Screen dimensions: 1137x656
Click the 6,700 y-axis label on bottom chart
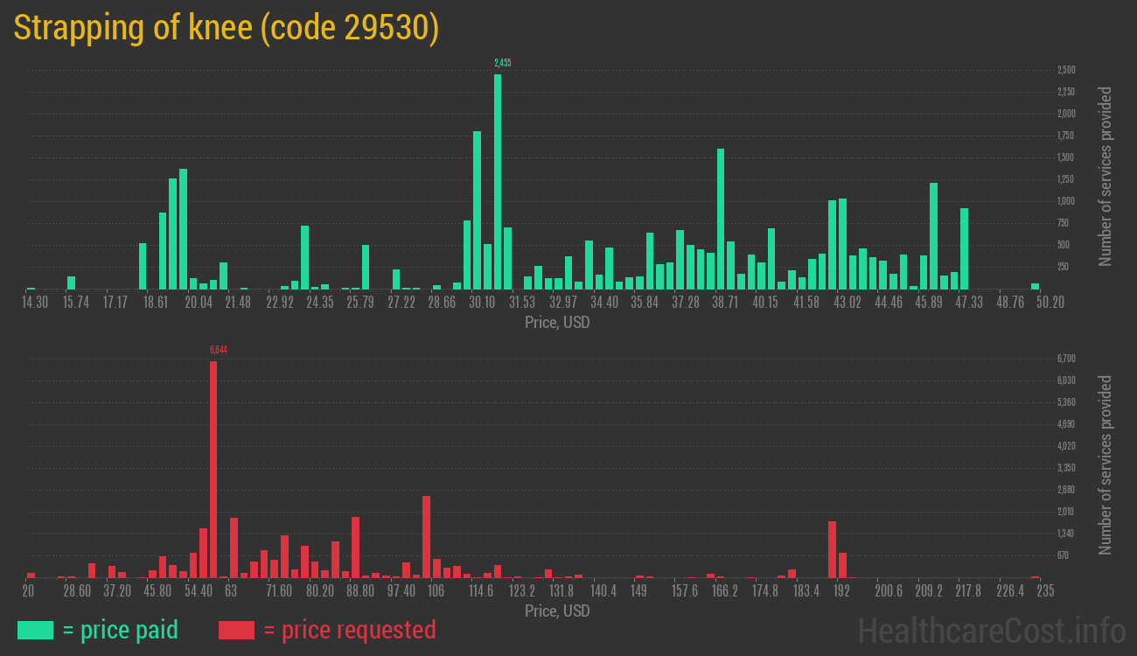pyautogui.click(x=1066, y=359)
